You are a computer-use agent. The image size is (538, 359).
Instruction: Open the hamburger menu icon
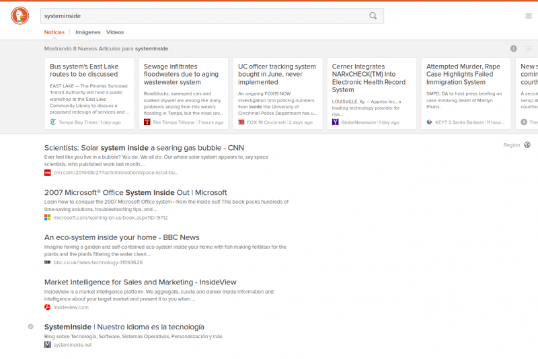pyautogui.click(x=529, y=15)
